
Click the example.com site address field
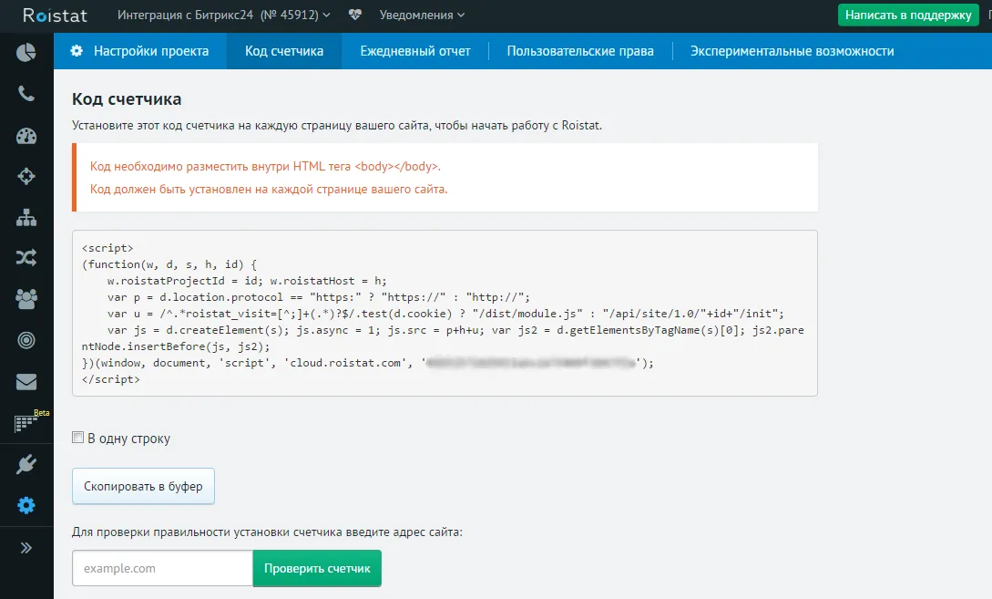[162, 568]
